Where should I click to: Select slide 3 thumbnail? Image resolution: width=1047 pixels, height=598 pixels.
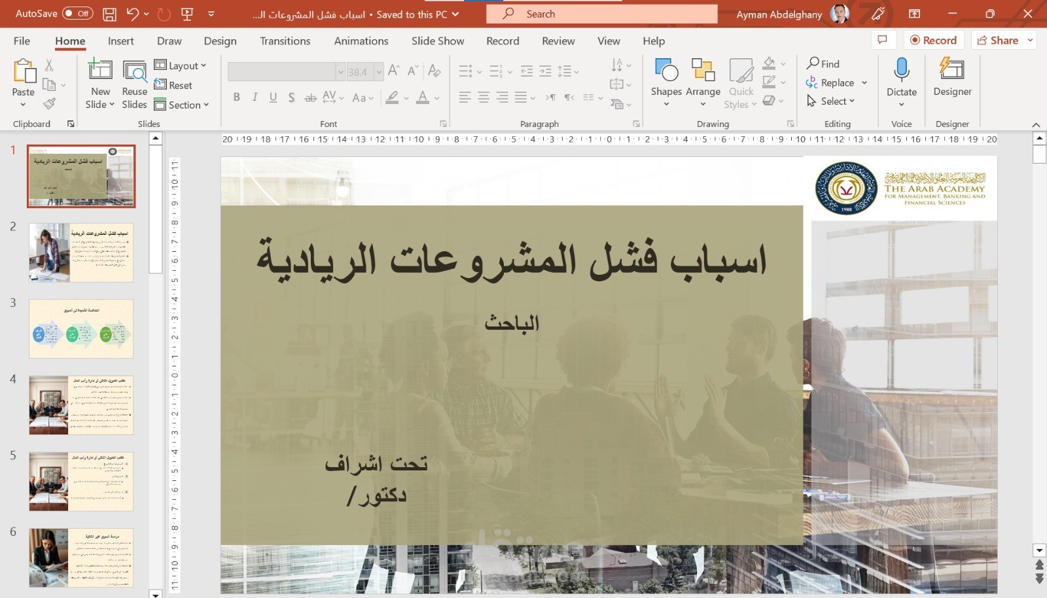(81, 328)
